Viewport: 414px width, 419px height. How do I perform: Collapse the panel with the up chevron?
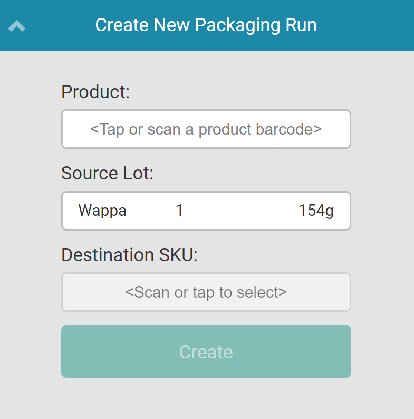coord(17,25)
